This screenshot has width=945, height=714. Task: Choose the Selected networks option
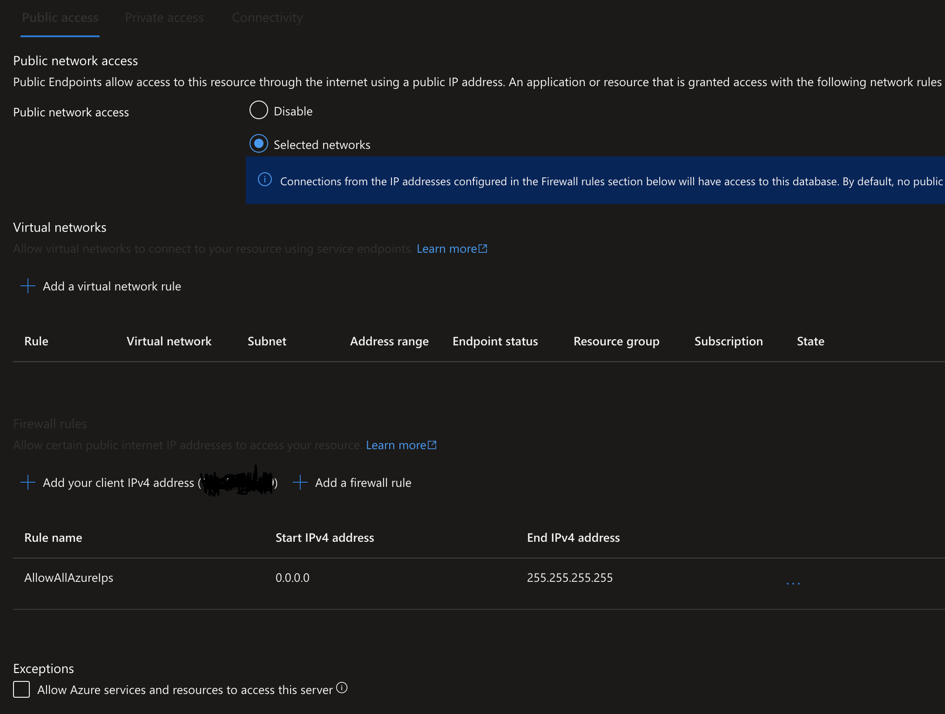(x=258, y=144)
